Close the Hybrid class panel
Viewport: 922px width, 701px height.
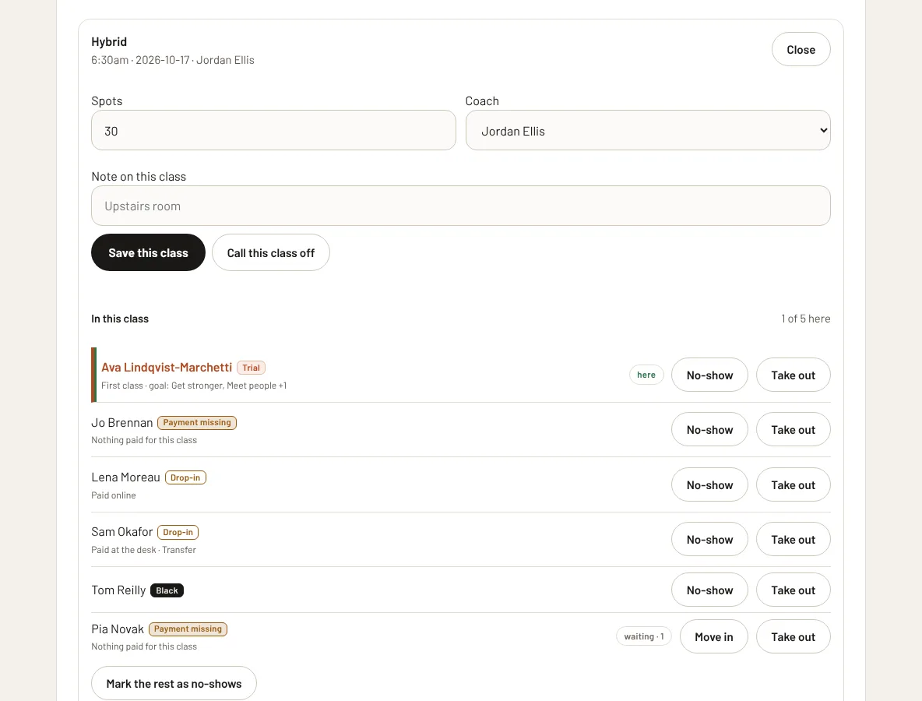coord(801,49)
